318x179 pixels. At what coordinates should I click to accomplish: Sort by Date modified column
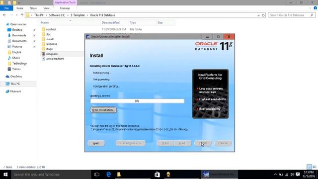[x=110, y=22]
